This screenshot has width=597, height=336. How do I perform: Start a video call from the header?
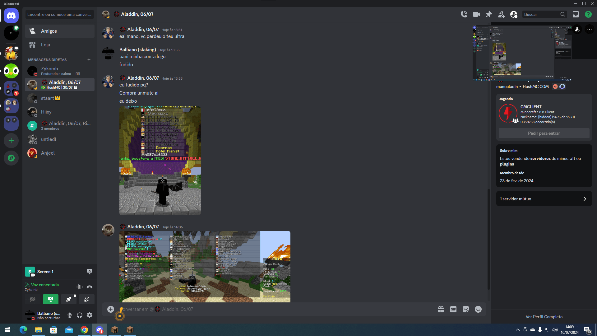click(476, 14)
